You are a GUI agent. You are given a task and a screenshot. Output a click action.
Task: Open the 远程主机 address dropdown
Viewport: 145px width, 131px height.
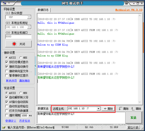[99, 108]
